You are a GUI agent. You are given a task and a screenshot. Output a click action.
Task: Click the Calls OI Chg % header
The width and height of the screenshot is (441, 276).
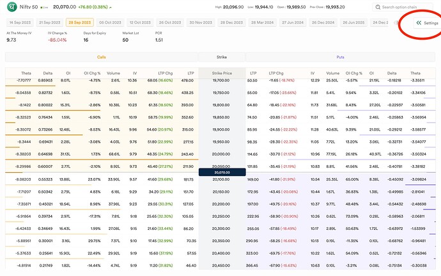coord(92,73)
